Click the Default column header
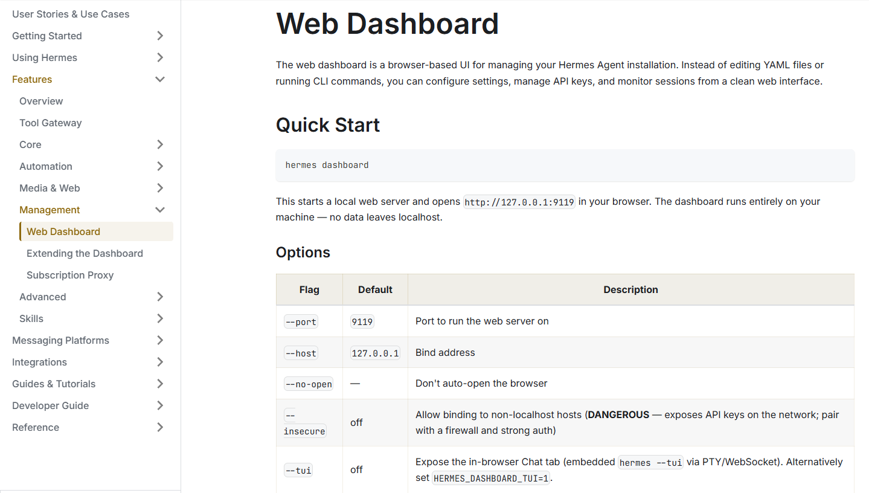The height and width of the screenshot is (493, 869). point(375,289)
